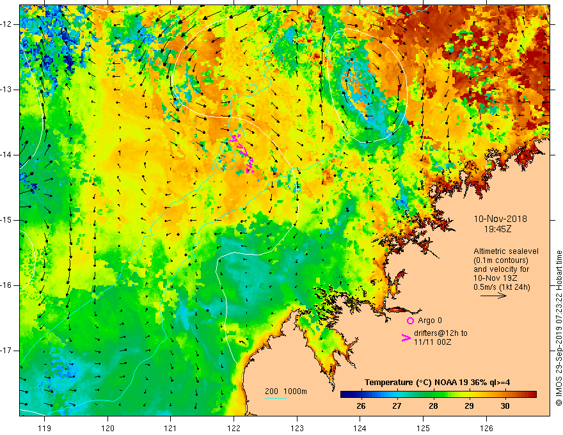Click latitude label -13 on left axis
563x435 pixels.
coord(7,90)
